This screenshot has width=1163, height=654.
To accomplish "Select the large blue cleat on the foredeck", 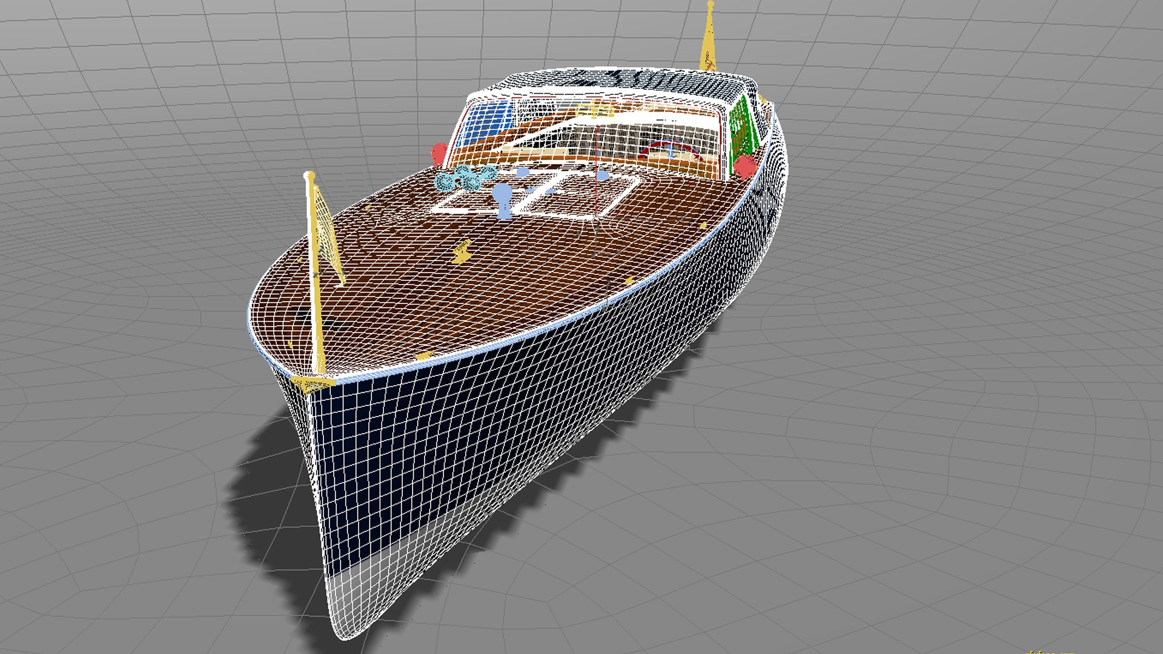I will coord(502,200).
